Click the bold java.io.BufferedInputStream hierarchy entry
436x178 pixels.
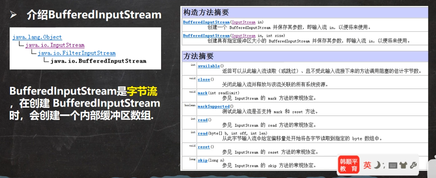click(x=98, y=61)
